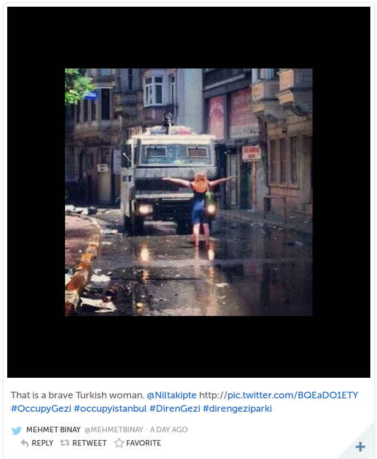Viewport: 377px width, 459px height.
Task: Open the photo of woman facing truck
Action: point(188,192)
